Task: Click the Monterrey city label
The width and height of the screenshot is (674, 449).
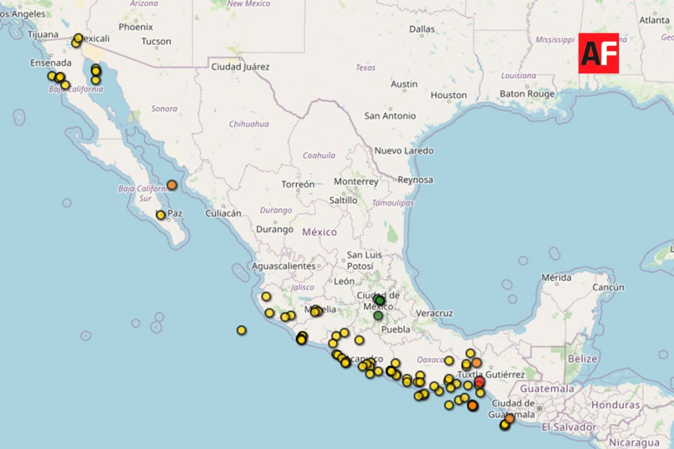Action: click(x=356, y=182)
